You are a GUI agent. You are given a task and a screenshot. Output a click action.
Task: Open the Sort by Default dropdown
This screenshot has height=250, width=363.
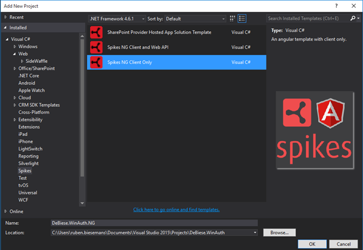click(195, 19)
